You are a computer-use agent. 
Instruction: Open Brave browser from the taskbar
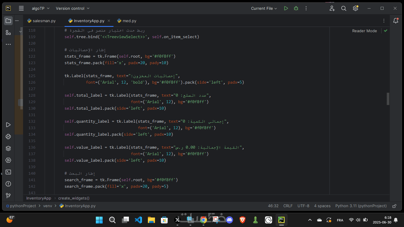coord(243,220)
